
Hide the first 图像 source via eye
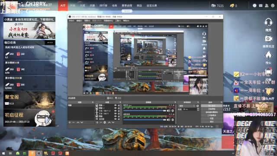pos(116,105)
